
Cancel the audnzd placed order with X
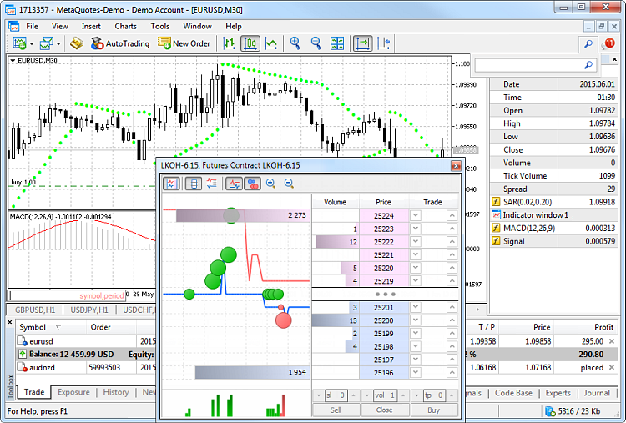[x=612, y=368]
